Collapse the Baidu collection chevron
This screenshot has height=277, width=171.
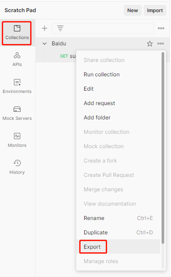click(45, 44)
